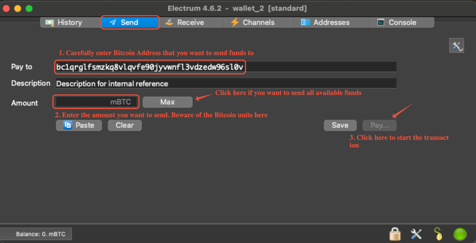Minimize the Electrum window
Viewport: 476px width, 243px height.
tap(18, 9)
